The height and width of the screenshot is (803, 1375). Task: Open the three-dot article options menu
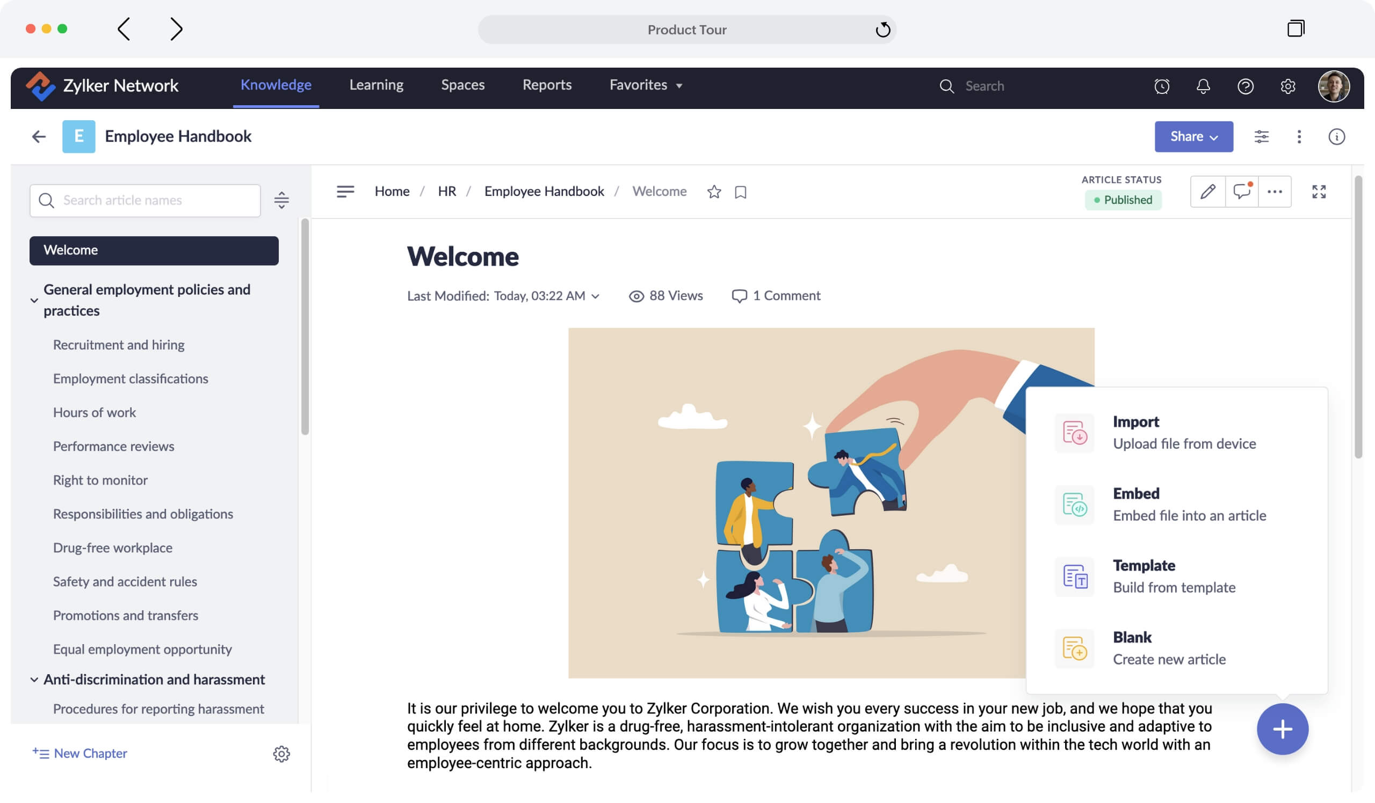(1275, 191)
